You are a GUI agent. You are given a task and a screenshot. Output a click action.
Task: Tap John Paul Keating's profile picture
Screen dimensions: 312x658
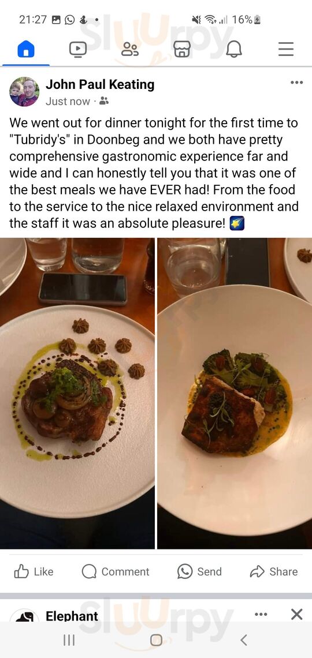pyautogui.click(x=24, y=92)
